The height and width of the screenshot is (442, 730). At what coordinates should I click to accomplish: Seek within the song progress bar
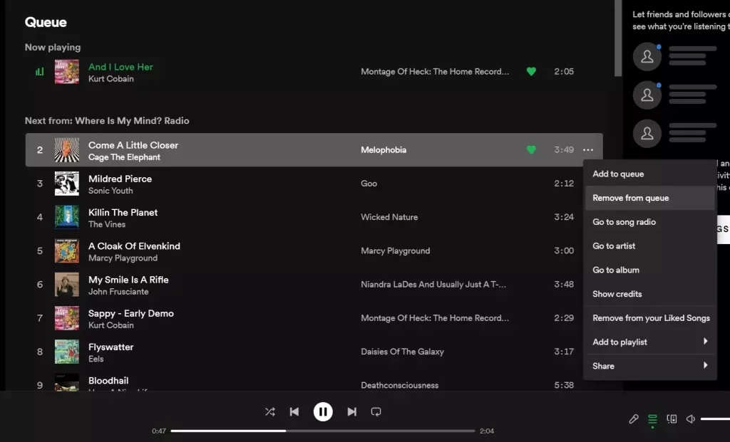[323, 431]
